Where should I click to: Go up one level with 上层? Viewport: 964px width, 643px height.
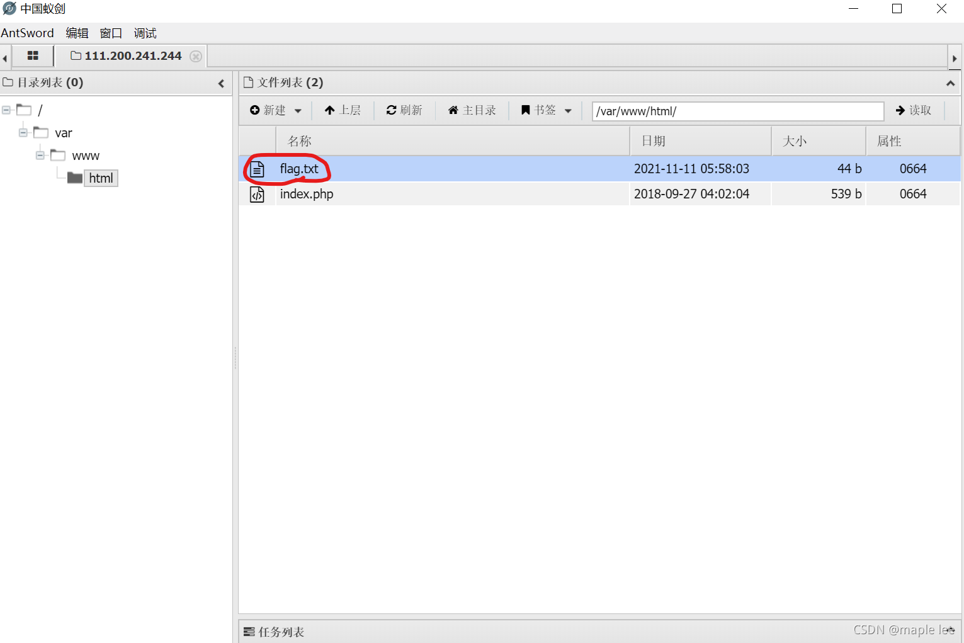[343, 110]
